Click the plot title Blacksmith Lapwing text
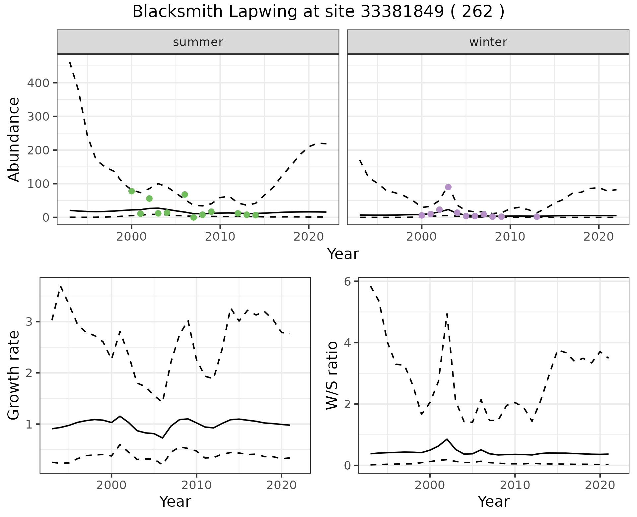This screenshot has height=517, width=637. coord(318,12)
